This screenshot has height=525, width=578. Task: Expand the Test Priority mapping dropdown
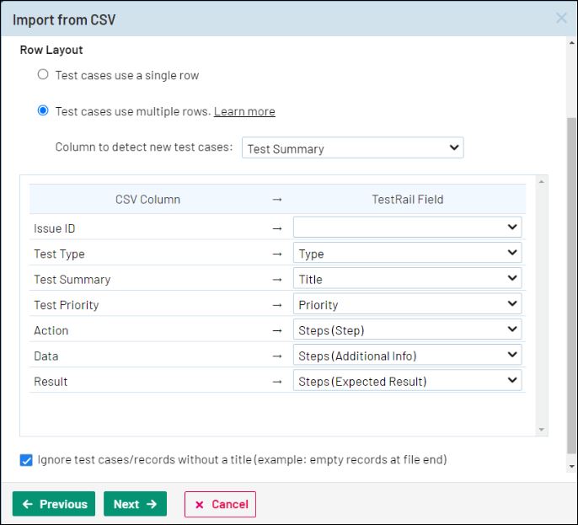click(407, 304)
